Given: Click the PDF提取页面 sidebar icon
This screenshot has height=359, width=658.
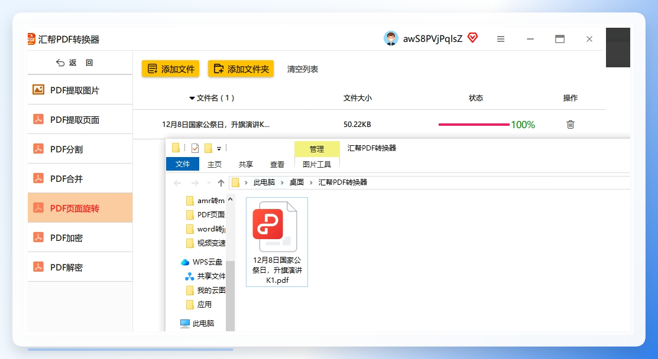Looking at the screenshot, I should tap(38, 119).
